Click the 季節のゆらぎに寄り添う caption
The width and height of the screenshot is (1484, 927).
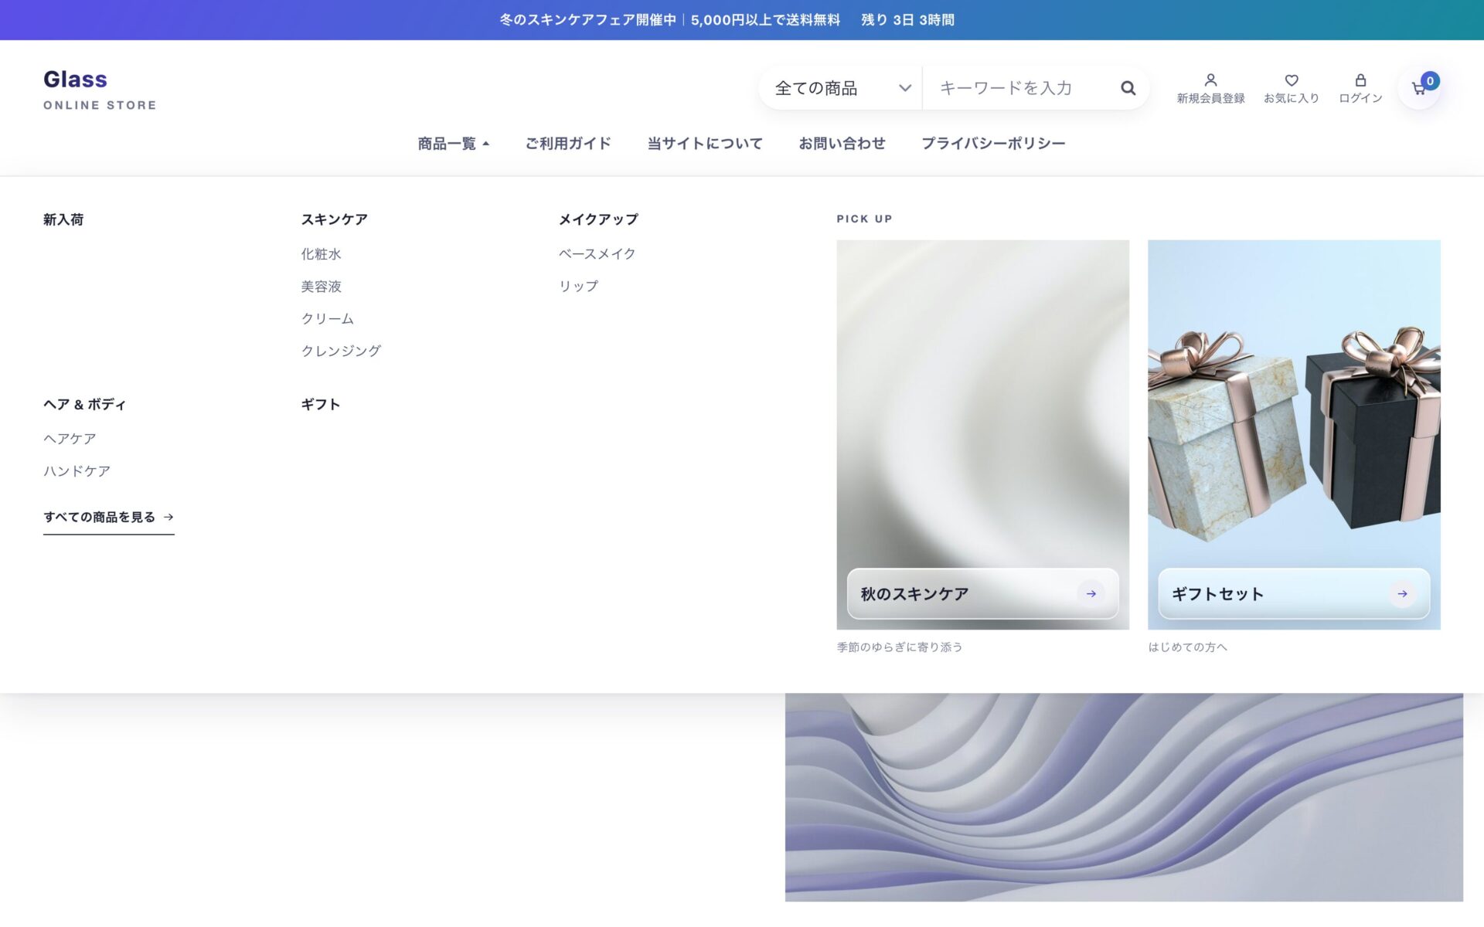click(x=900, y=647)
